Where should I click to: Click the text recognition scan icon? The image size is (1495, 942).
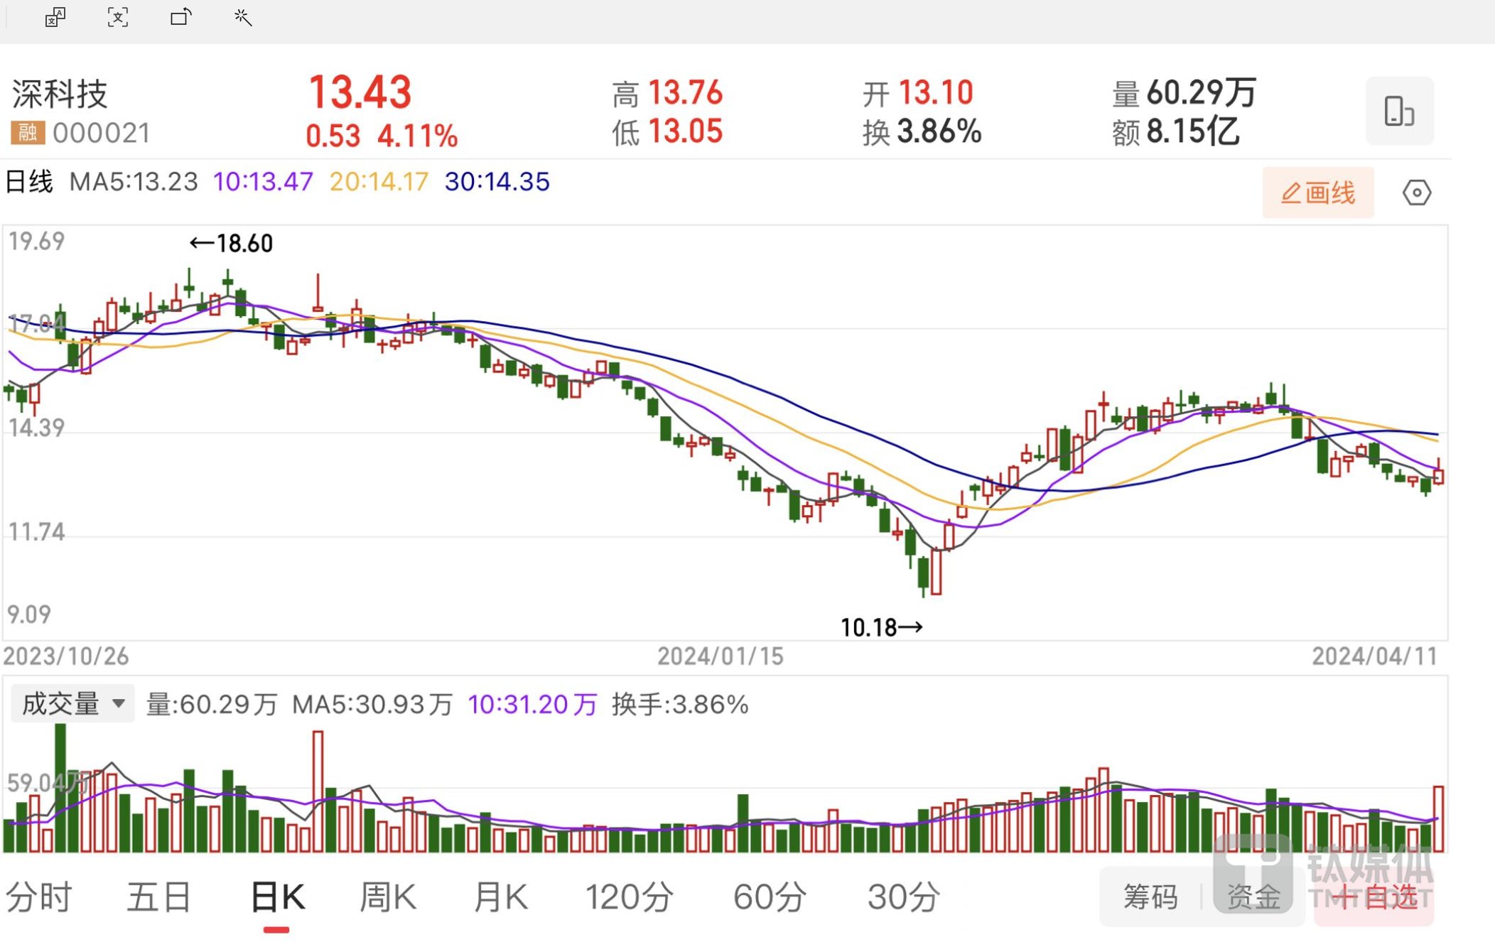(x=118, y=17)
